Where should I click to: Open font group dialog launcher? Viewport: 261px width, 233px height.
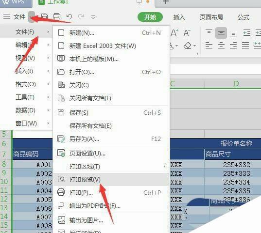(x=196, y=54)
